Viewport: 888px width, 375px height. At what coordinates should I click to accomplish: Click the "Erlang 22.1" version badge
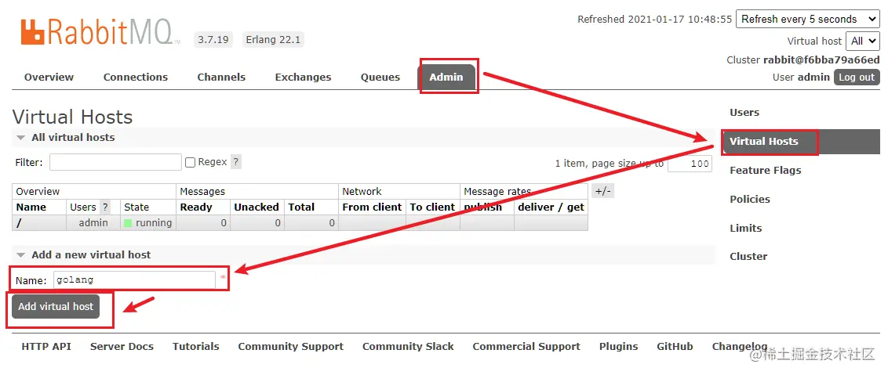point(273,40)
